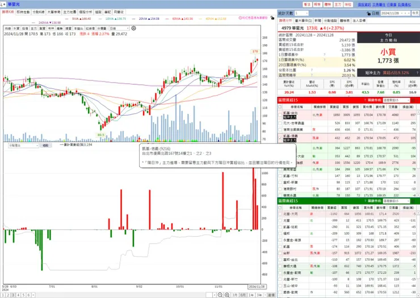Switch to the 即時走勢 tab
The image size is (420, 298).
tap(23, 12)
